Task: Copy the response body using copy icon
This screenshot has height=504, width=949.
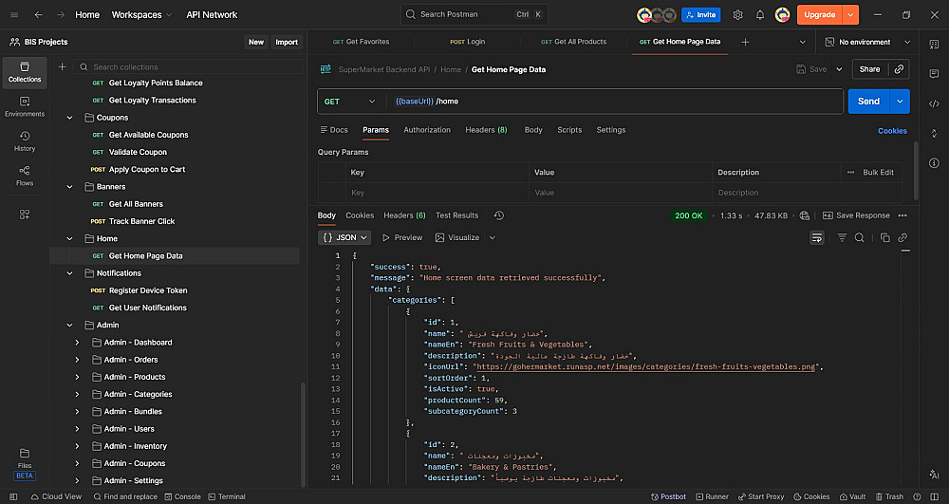Action: [x=884, y=237]
